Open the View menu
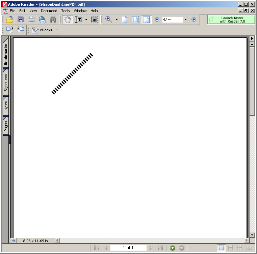 pos(33,11)
